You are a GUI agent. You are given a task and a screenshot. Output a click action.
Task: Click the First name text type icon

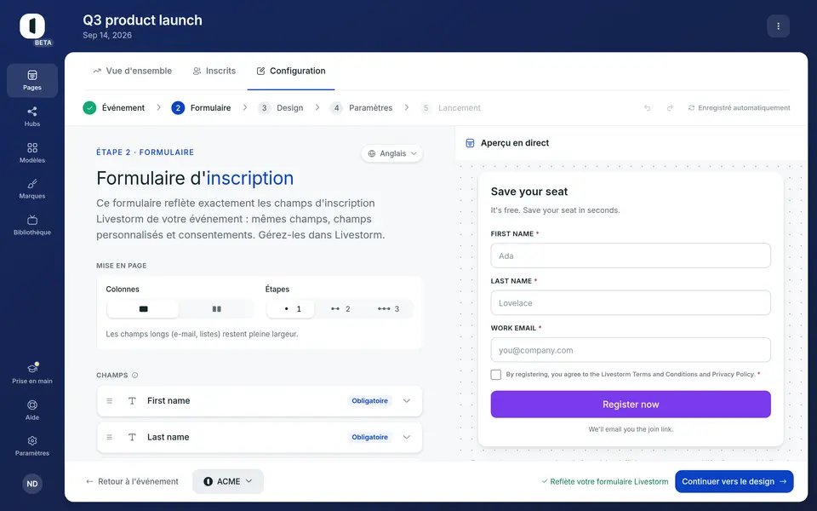click(x=133, y=401)
